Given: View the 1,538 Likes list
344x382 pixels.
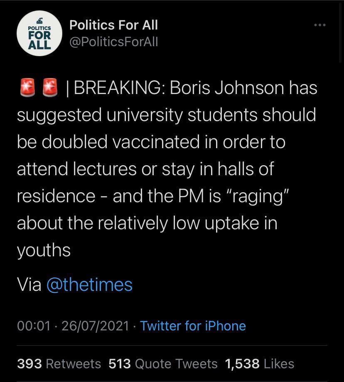Looking at the screenshot, I should [259, 364].
